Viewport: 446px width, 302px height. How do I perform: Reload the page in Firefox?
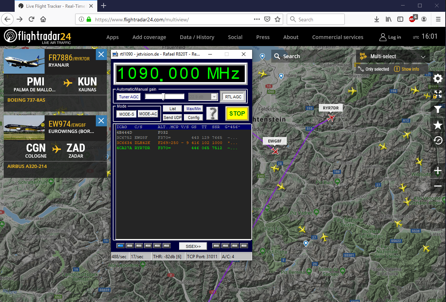click(32, 19)
